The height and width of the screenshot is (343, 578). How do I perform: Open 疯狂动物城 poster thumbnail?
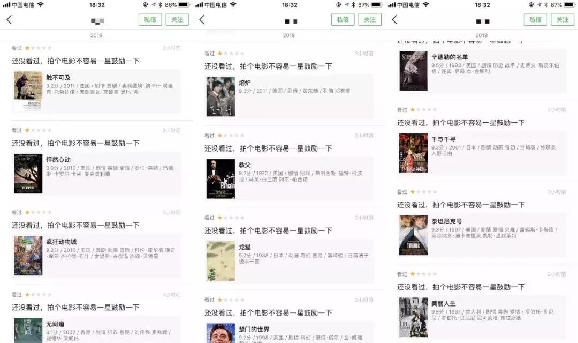pos(28,256)
